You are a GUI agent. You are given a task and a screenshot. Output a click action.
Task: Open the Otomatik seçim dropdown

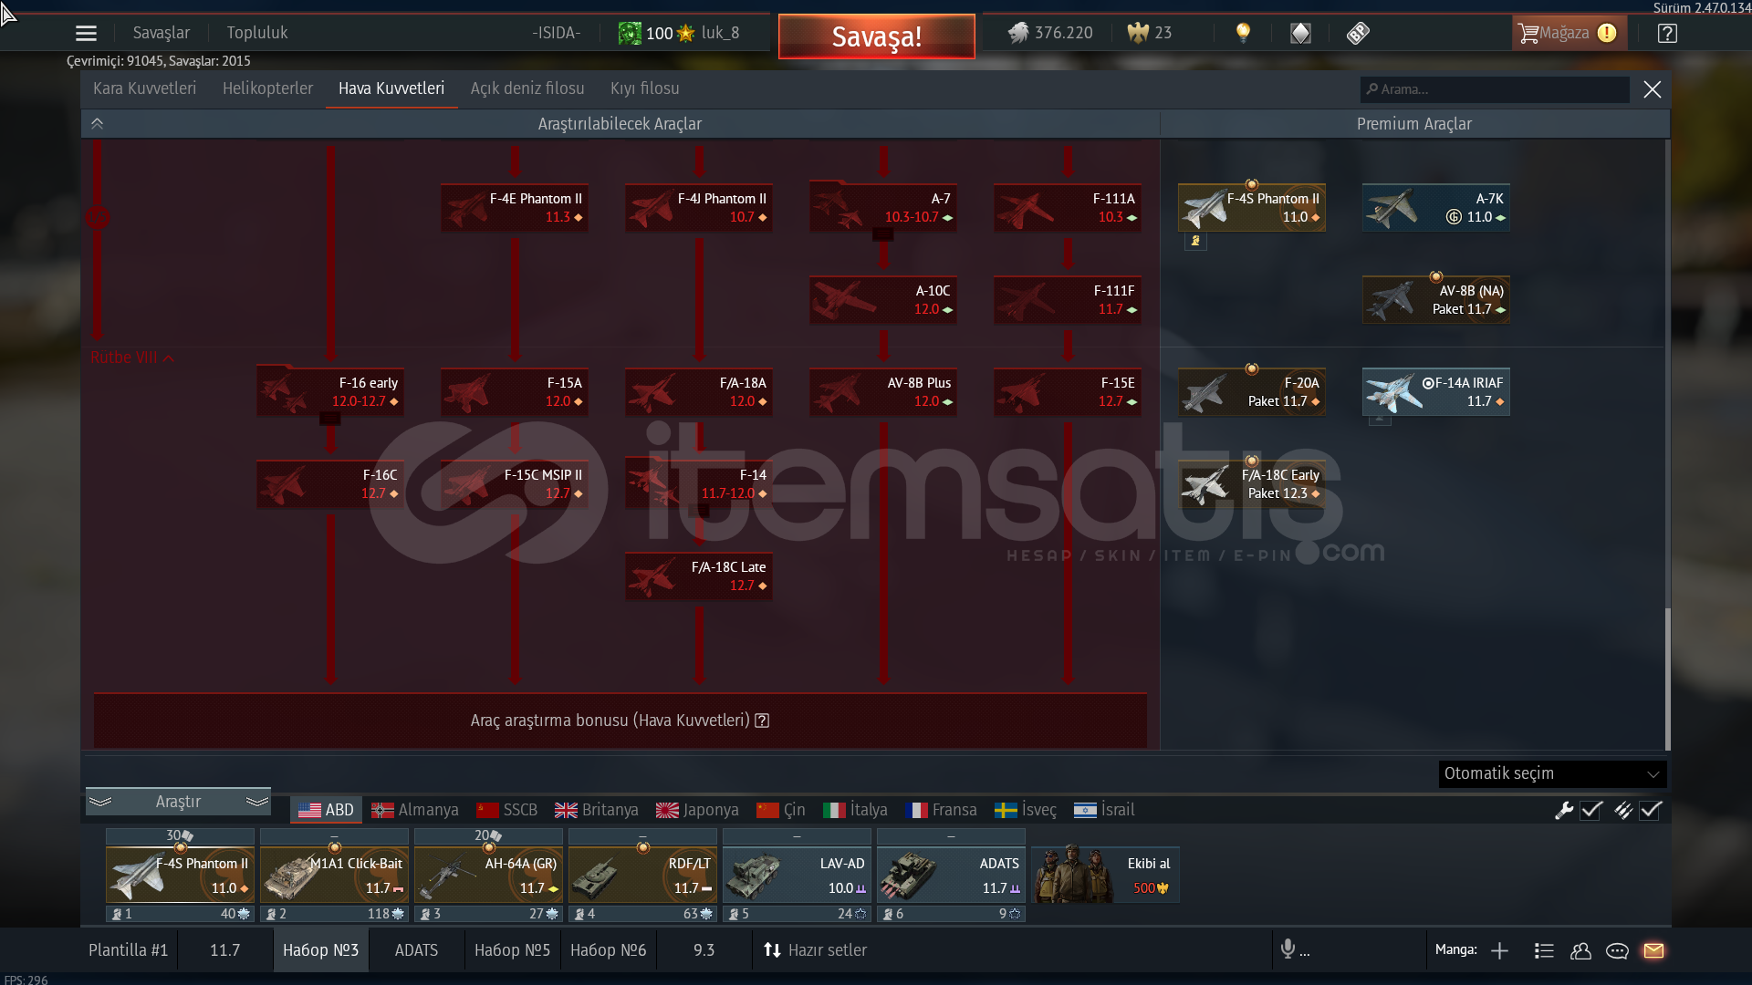1552,773
